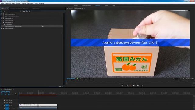195x110 pixels.
Task: Clear the effects search field
Action: tap(21, 12)
